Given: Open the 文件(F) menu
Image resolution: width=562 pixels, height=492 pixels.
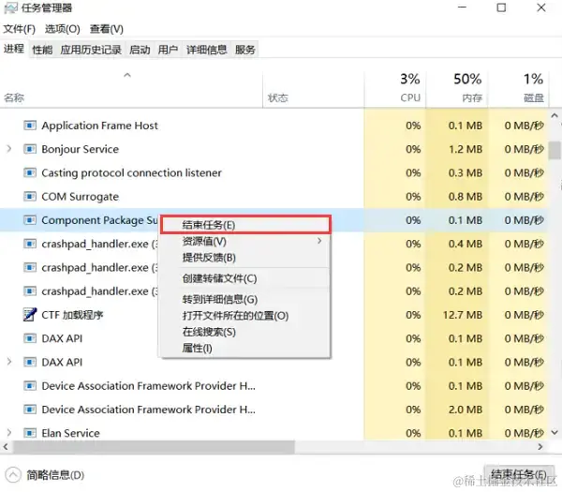Looking at the screenshot, I should click(20, 29).
